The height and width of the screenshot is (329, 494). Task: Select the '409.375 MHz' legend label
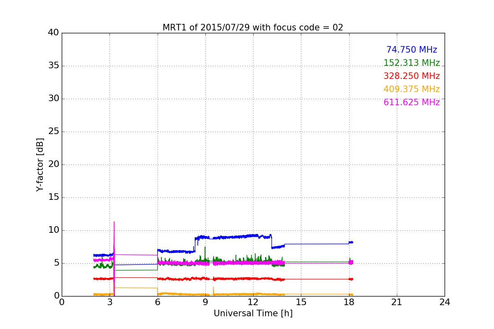click(x=412, y=89)
